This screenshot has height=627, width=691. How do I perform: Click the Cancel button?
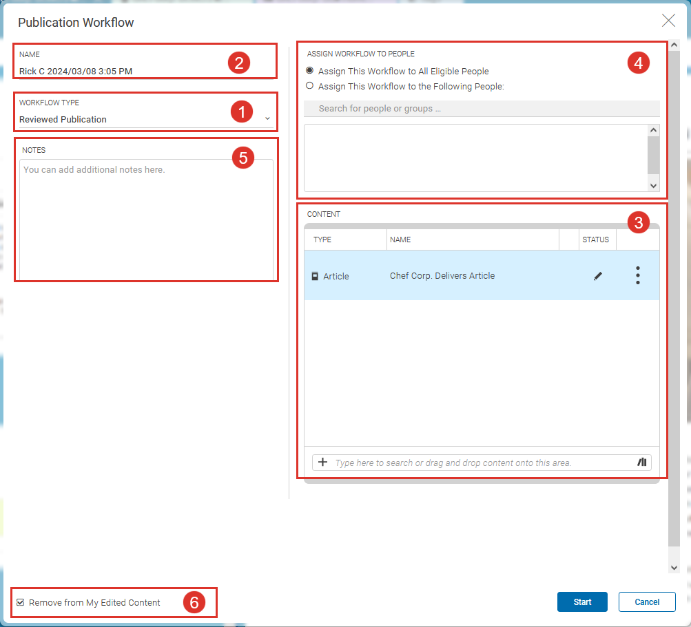(646, 601)
